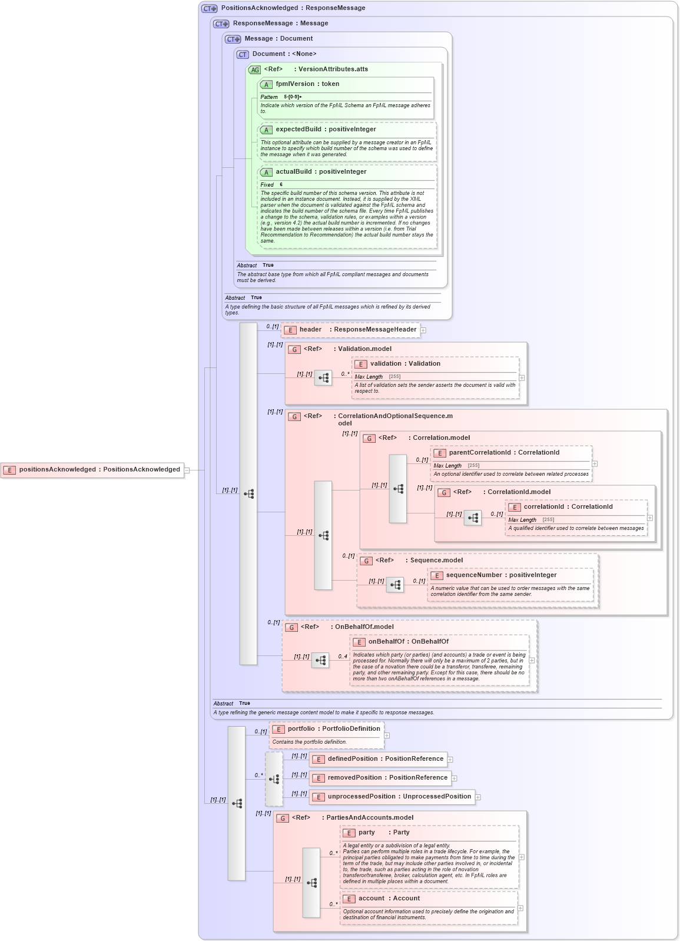The image size is (680, 941).
Task: Click the attribute icon of fpmlVersion
Action: coord(266,85)
